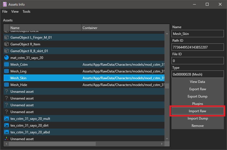Screen dimensions: 227x150
Task: Click the Type field showing 0x0000002B (Mesh)
Action: (198, 74)
